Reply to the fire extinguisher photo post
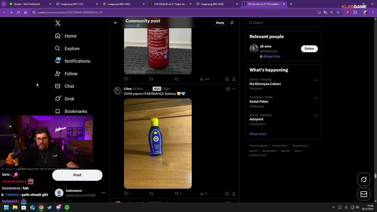This screenshot has height=212, width=377. pos(127,79)
